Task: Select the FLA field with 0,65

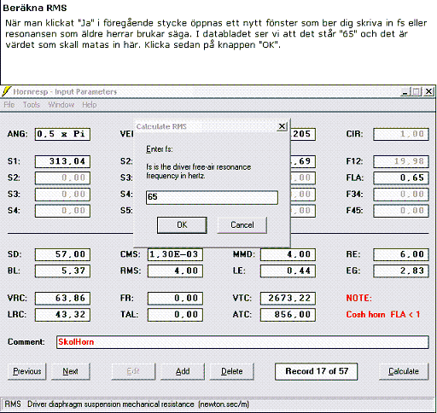Action: pos(401,178)
